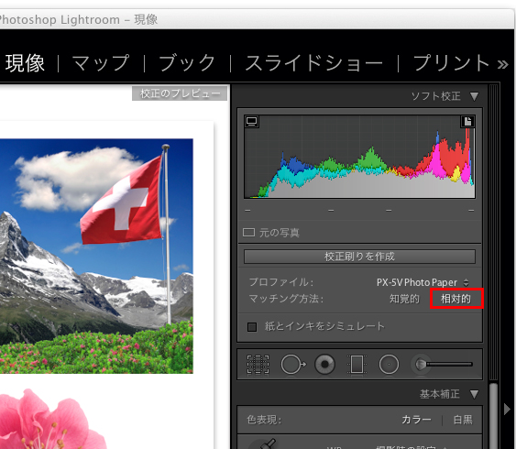The image size is (516, 449).
Task: Select the Graduated Filter tool
Action: click(357, 365)
